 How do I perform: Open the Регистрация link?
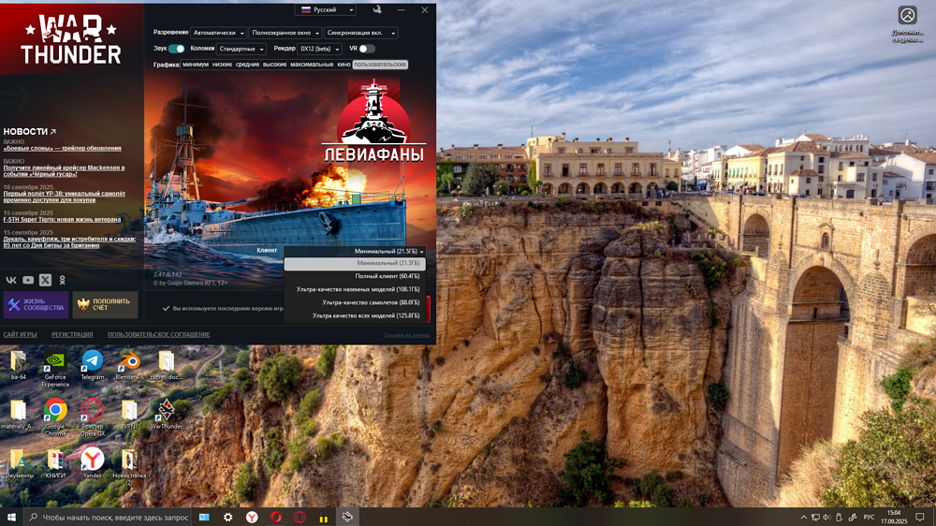(x=72, y=335)
